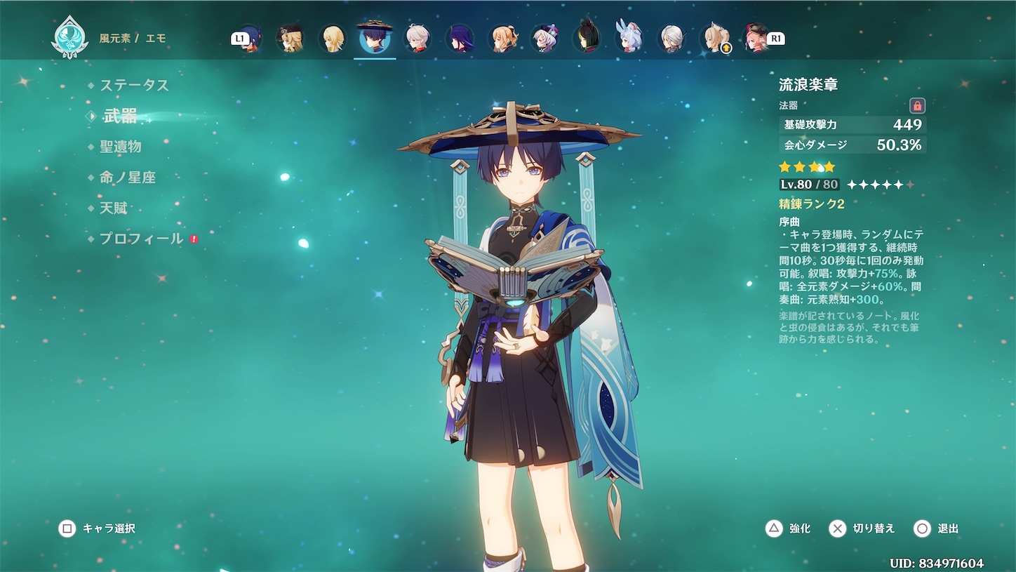Click the Anemo element emblem
The height and width of the screenshot is (572, 1016).
[69, 38]
